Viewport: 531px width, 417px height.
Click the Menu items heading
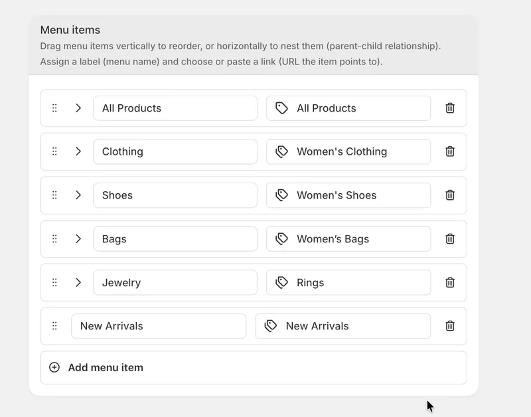point(70,30)
